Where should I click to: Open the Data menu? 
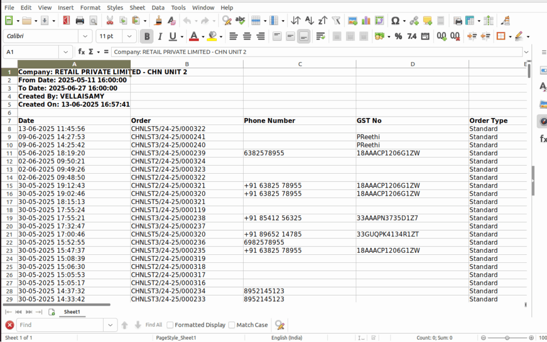click(157, 7)
